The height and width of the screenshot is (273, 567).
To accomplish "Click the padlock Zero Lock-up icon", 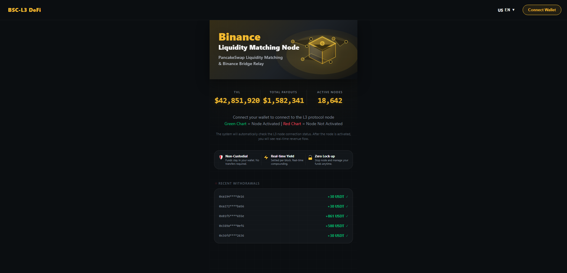I will coord(310,157).
